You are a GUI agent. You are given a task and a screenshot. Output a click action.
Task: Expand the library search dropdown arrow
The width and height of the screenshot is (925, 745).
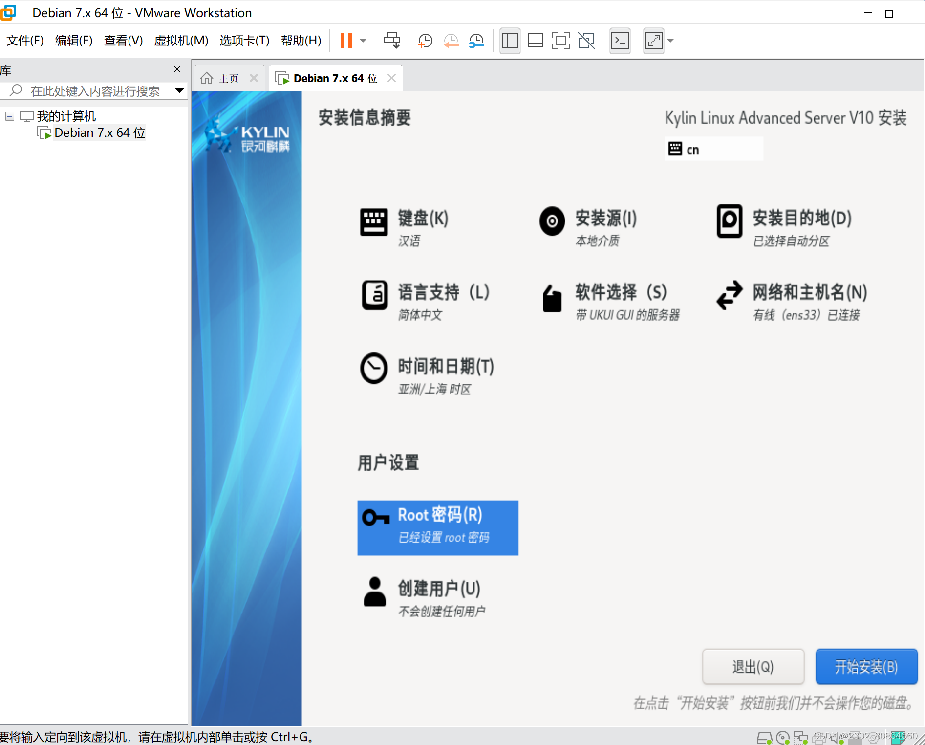pyautogui.click(x=179, y=91)
